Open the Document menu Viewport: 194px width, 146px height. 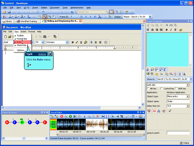pos(55,8)
